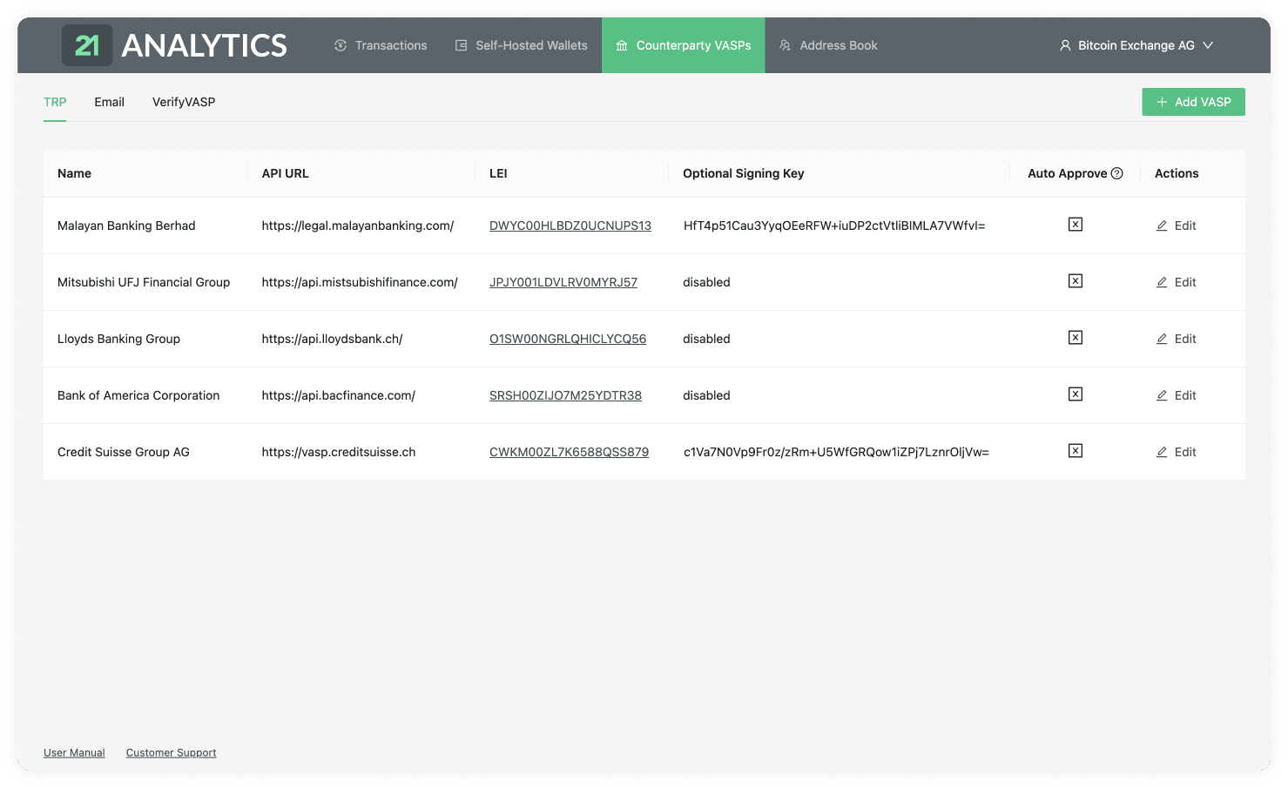1288x788 pixels.
Task: Click the 21 Analytics logo icon
Action: [87, 45]
